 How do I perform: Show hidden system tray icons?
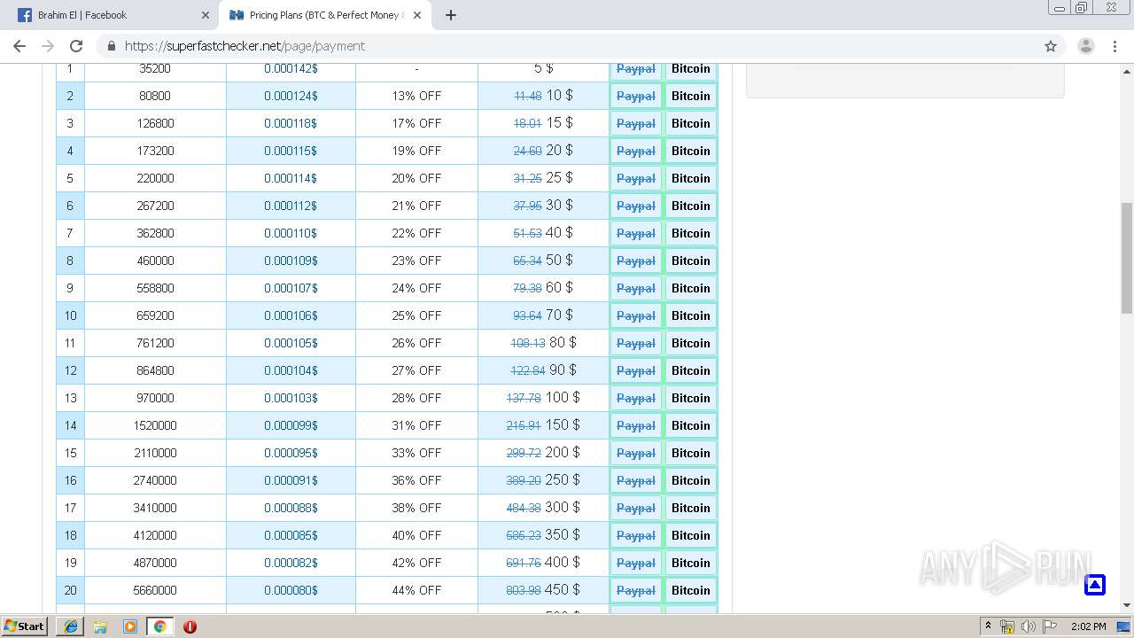click(x=988, y=626)
